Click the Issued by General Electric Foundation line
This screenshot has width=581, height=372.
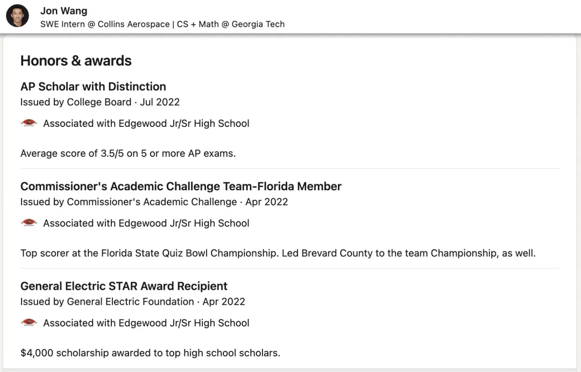point(132,302)
